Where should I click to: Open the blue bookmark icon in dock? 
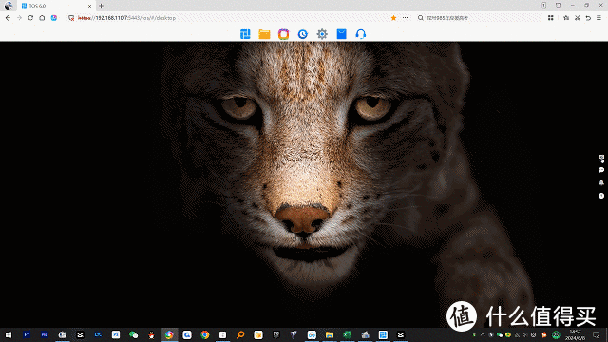pyautogui.click(x=342, y=34)
